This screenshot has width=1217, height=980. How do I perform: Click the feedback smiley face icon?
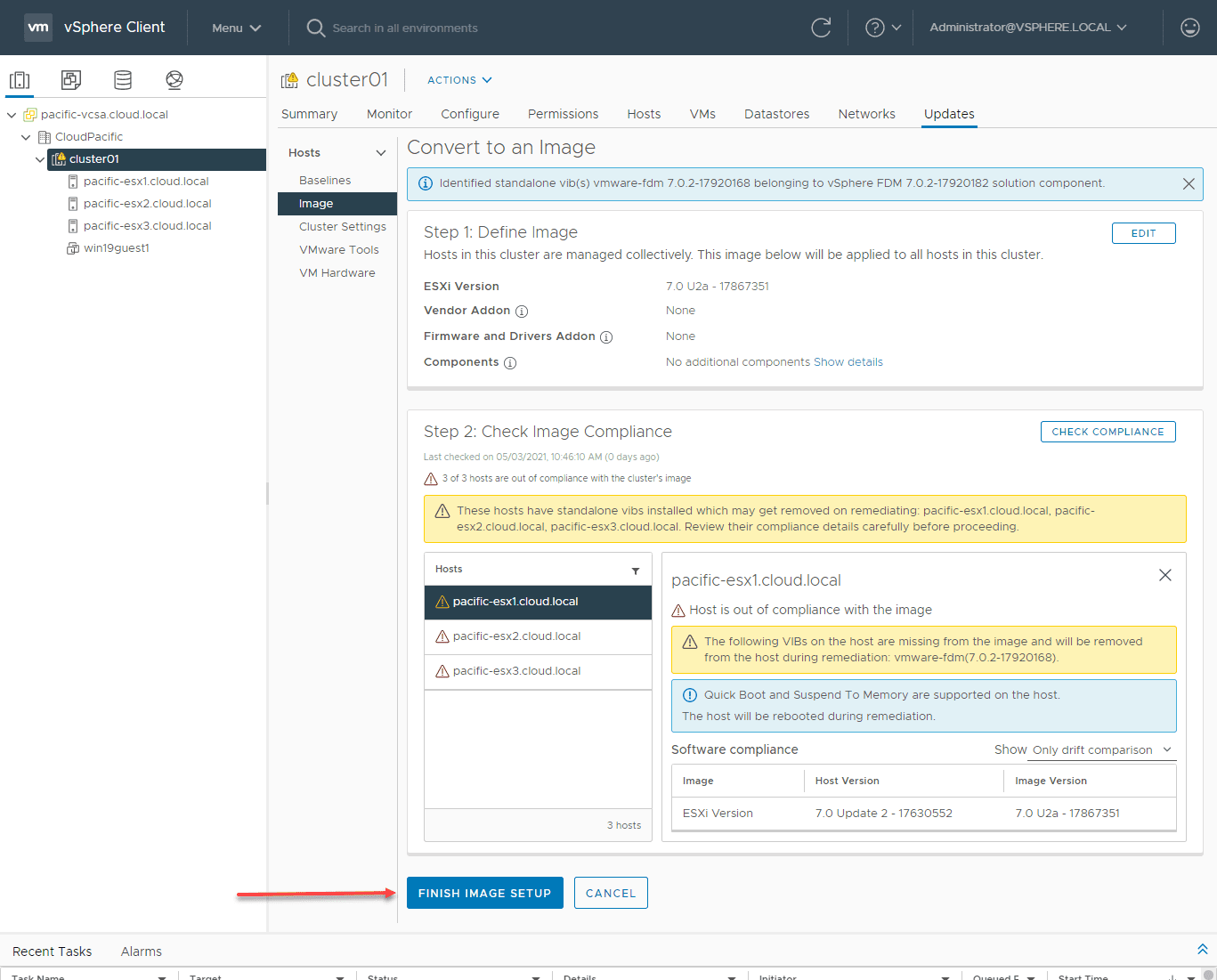[x=1189, y=28]
